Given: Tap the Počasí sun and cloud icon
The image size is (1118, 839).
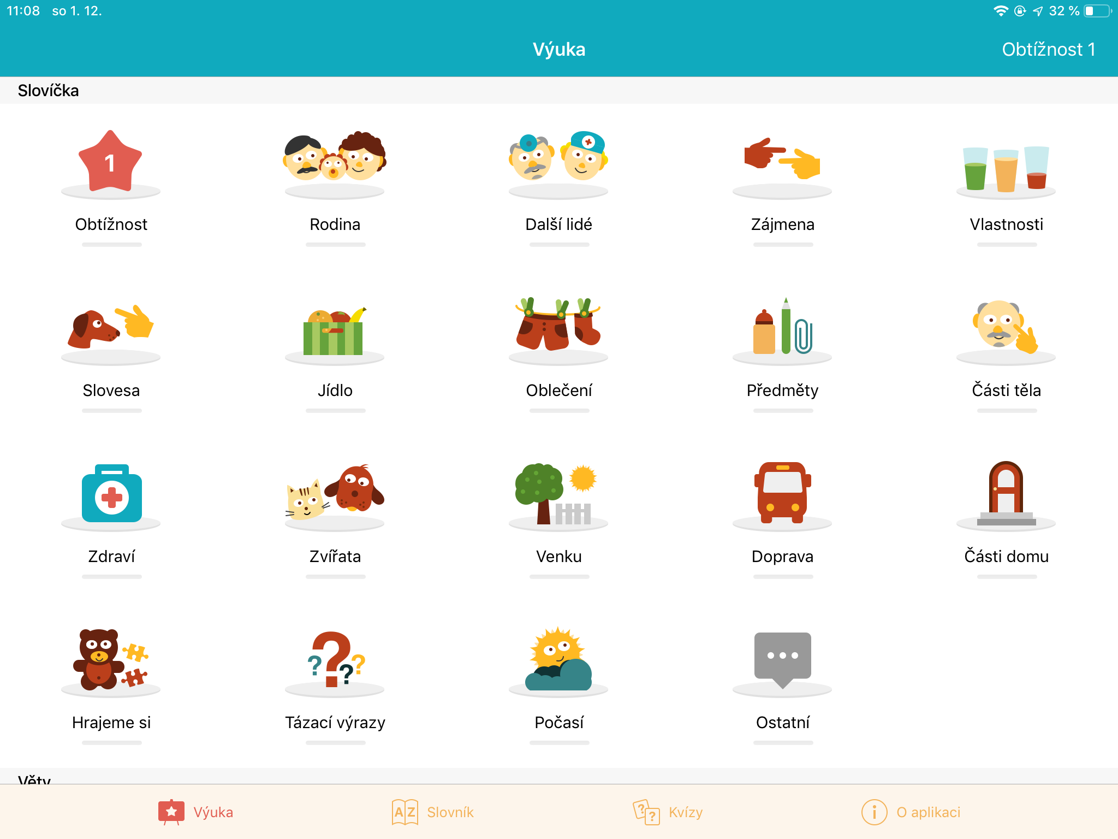Looking at the screenshot, I should 558,659.
